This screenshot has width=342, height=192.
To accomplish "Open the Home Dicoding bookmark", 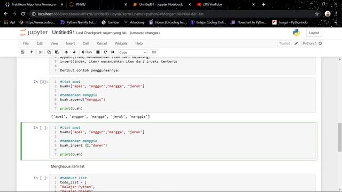I will coord(167,22).
